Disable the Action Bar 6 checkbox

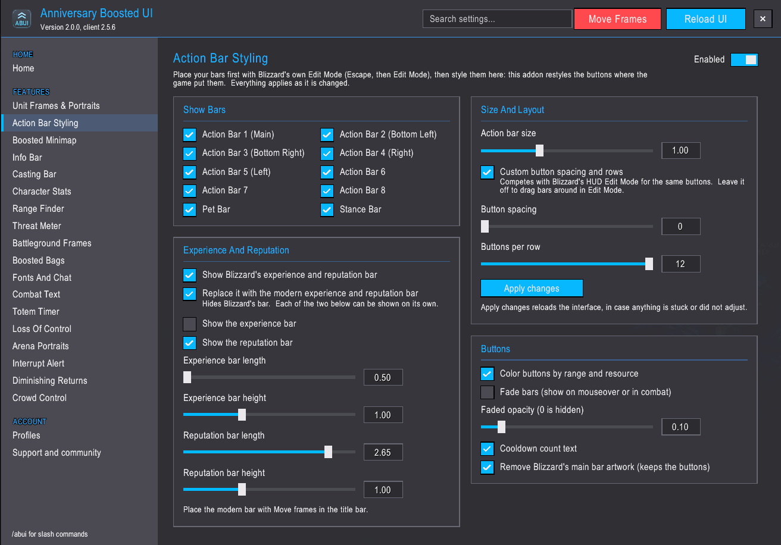pyautogui.click(x=327, y=172)
